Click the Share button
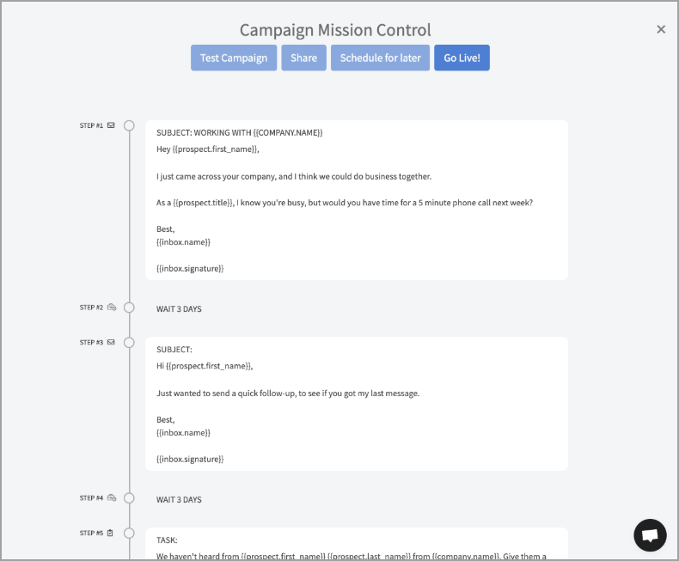 point(303,58)
